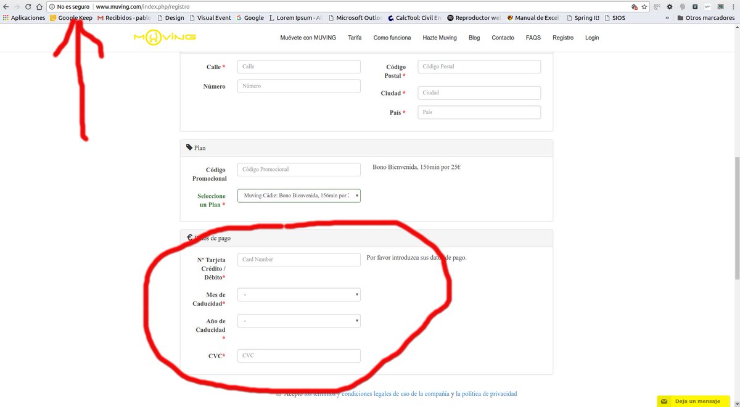Open Microsoft Outlook bookmark
Screen dimensions: 740x407
click(355, 18)
